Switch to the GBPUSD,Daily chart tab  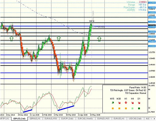[19, 119]
